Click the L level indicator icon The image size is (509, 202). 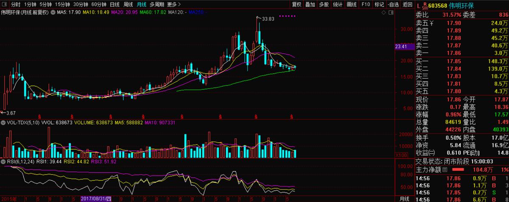tap(419, 6)
